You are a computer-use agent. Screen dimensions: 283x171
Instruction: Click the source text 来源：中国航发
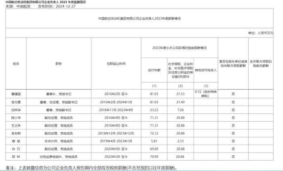[x=18, y=6]
